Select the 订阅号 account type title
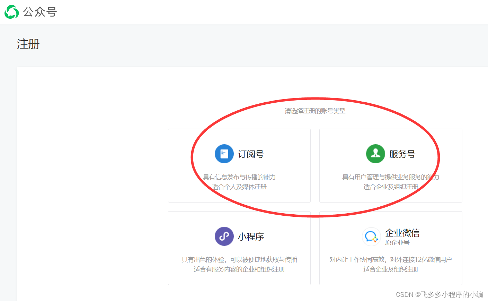This screenshot has width=488, height=301. [x=251, y=154]
